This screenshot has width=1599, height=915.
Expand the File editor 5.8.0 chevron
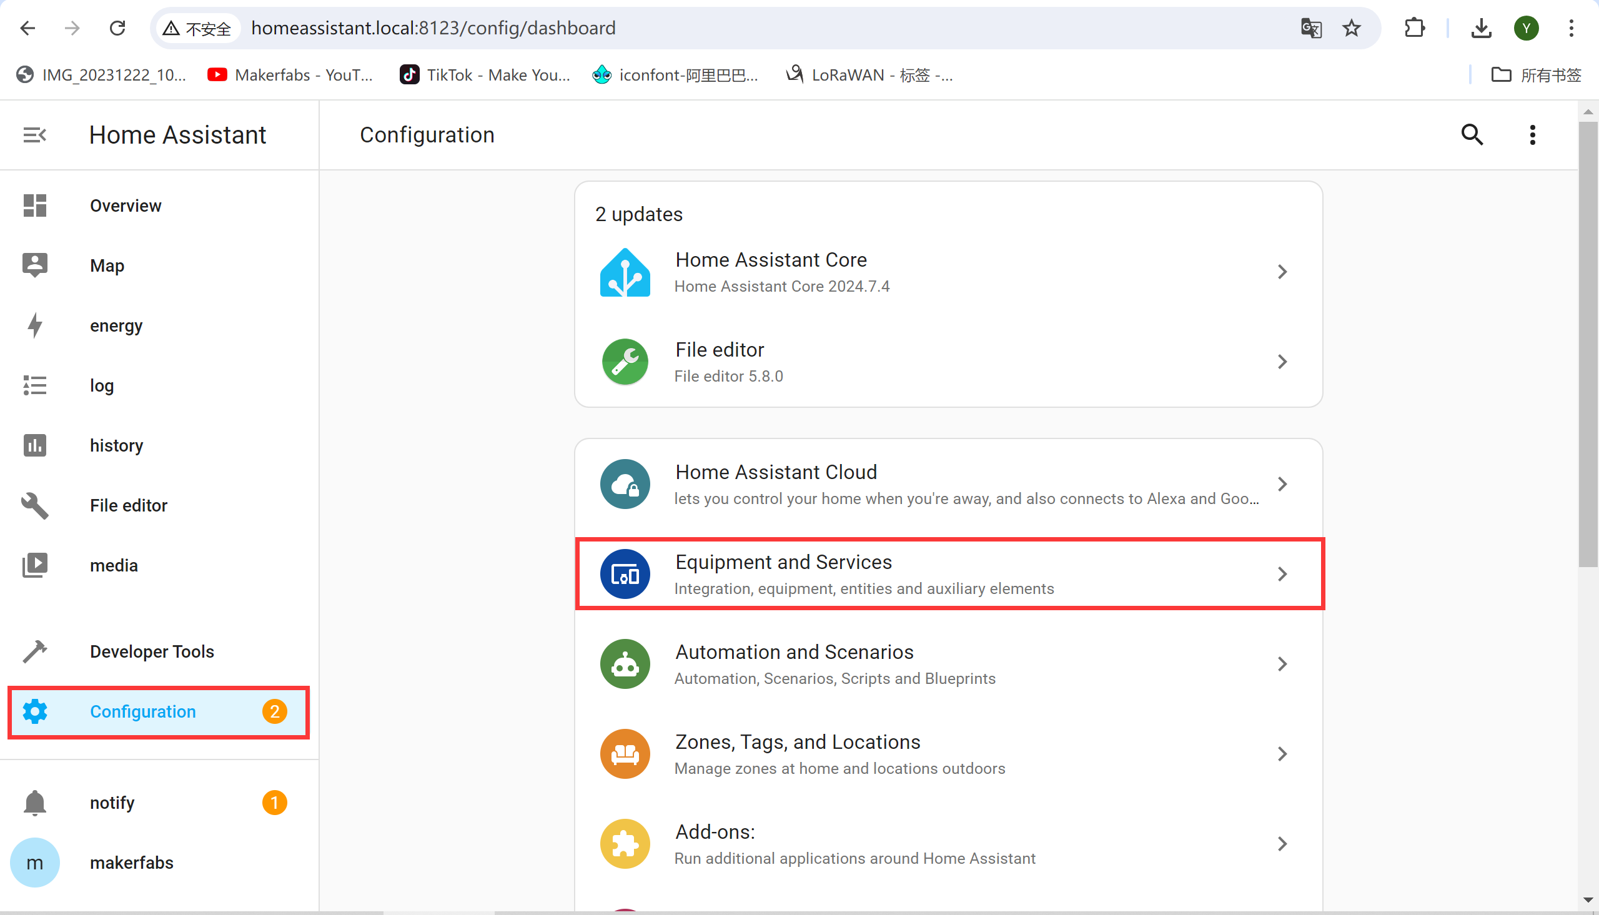click(x=1282, y=362)
